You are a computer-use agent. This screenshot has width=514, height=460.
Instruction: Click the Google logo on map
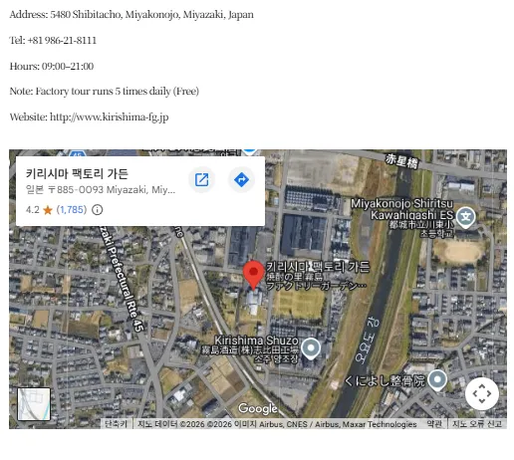click(x=258, y=409)
